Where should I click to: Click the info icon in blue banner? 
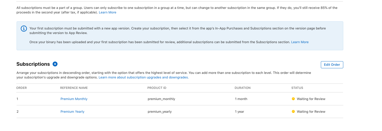point(24,29)
